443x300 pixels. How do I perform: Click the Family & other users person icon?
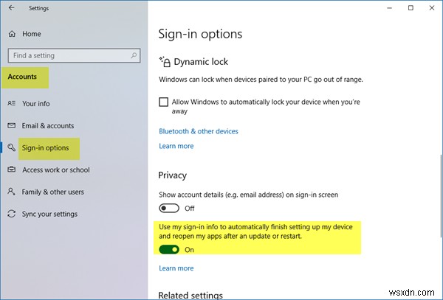click(x=11, y=192)
